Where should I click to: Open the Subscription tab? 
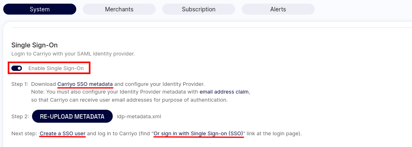[198, 9]
